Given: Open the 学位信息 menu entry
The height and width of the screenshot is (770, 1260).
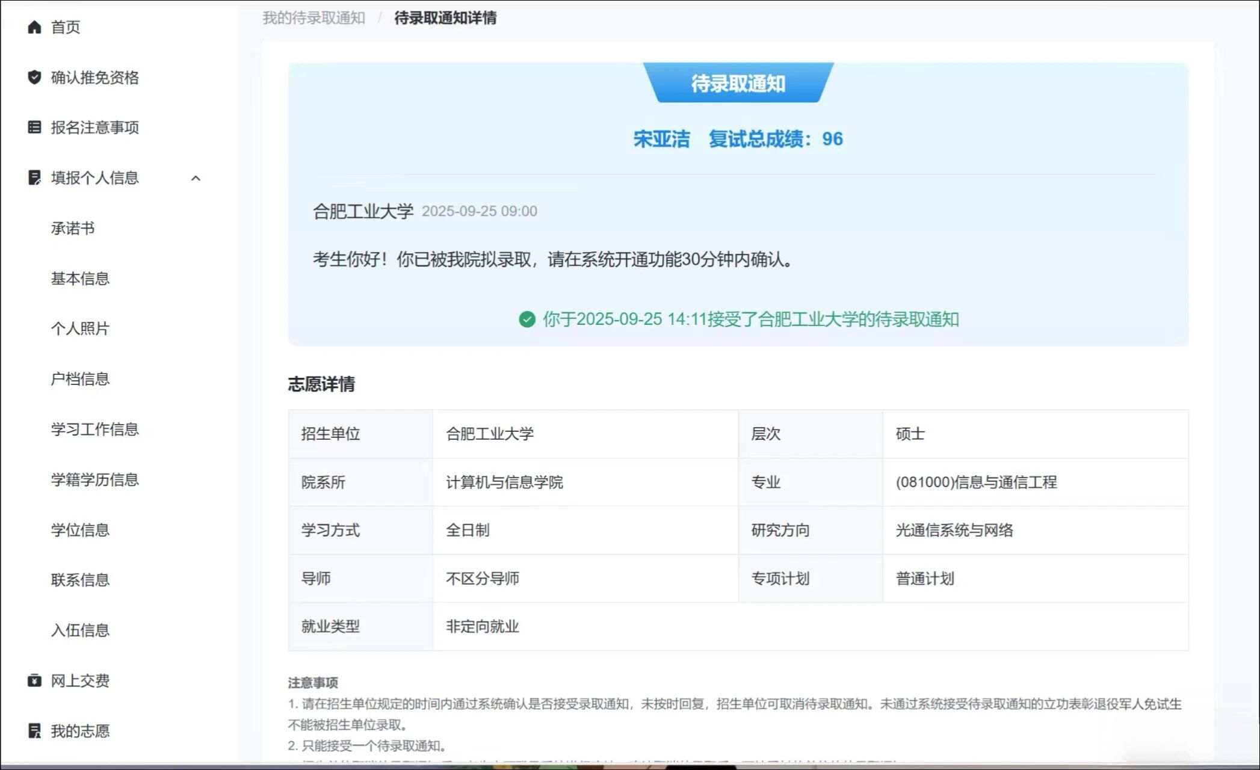Looking at the screenshot, I should point(80,530).
